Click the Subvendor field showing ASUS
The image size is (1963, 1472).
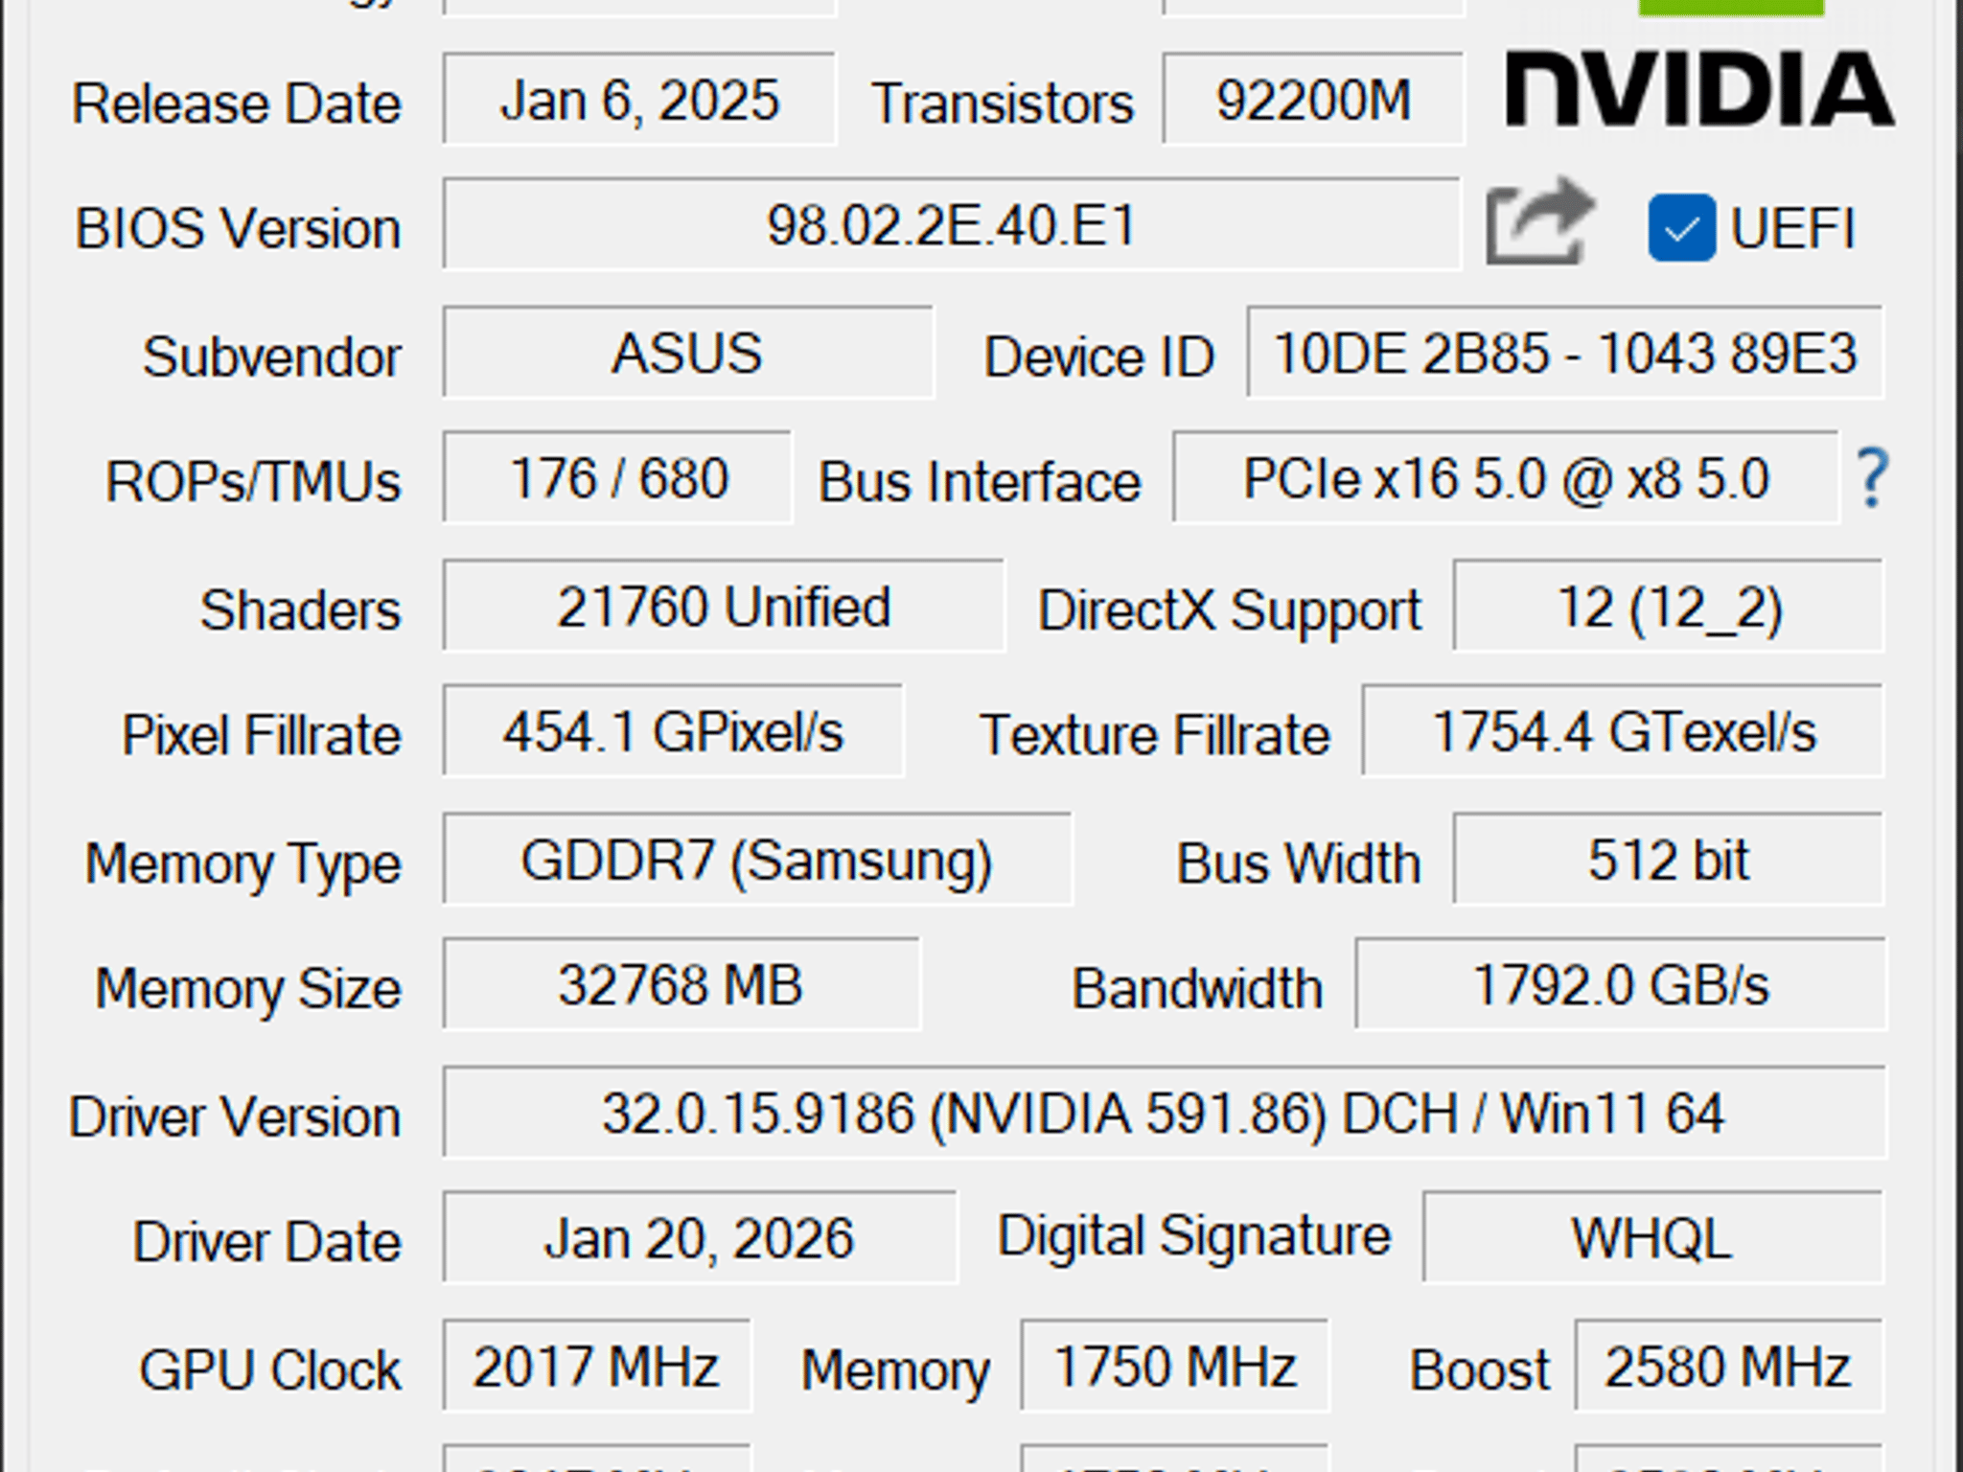coord(687,353)
